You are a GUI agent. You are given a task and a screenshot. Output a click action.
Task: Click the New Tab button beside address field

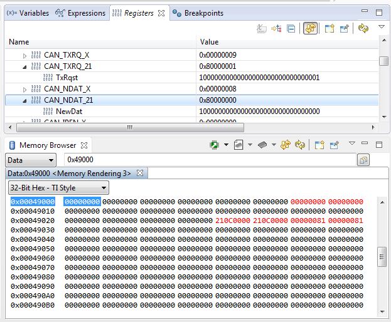tap(363, 160)
